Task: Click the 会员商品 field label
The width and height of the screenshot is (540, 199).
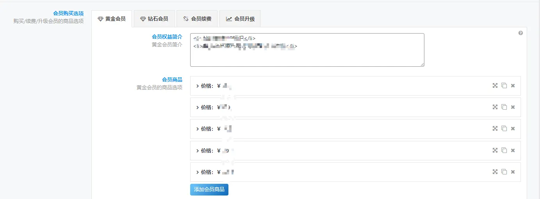Action: click(172, 80)
